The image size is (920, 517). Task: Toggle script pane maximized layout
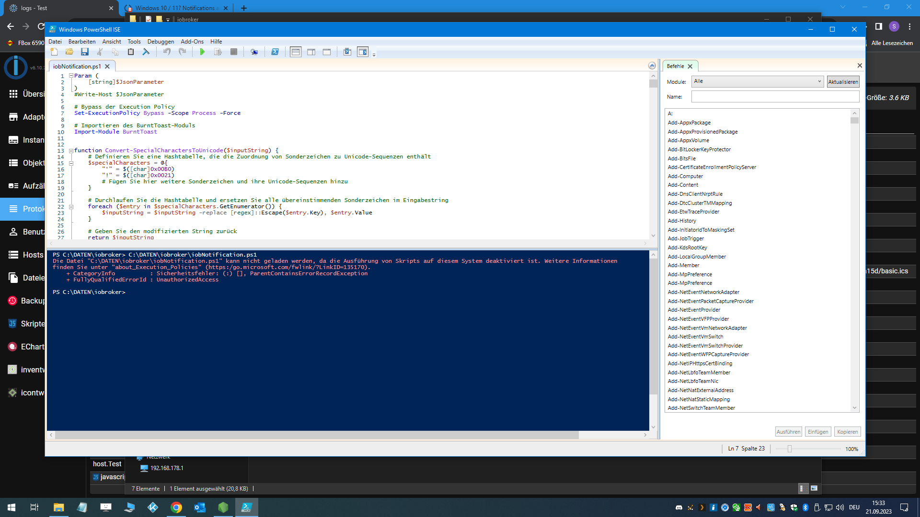(327, 52)
